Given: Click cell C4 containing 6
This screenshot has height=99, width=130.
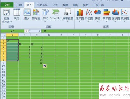Looking at the screenshot, I should tap(37, 47).
